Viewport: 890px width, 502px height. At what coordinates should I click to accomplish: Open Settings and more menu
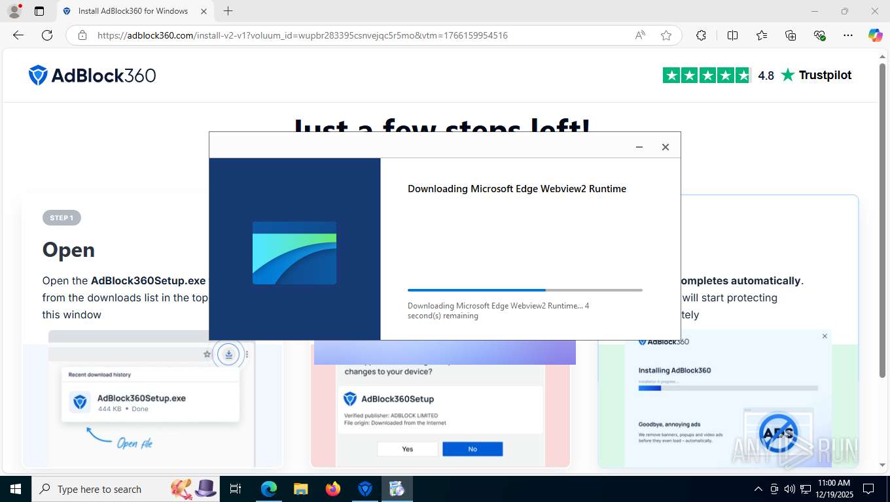(x=848, y=35)
